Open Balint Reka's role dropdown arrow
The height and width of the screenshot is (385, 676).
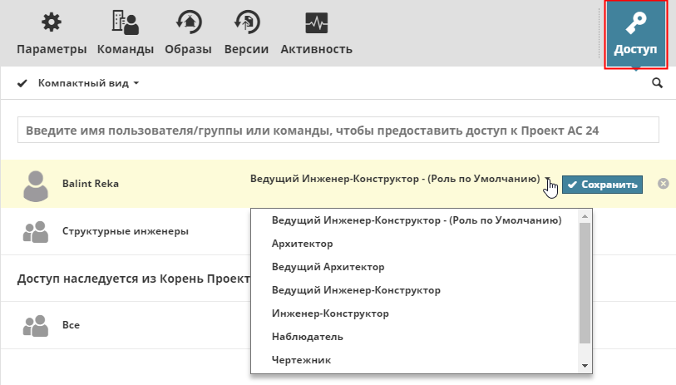[548, 179]
